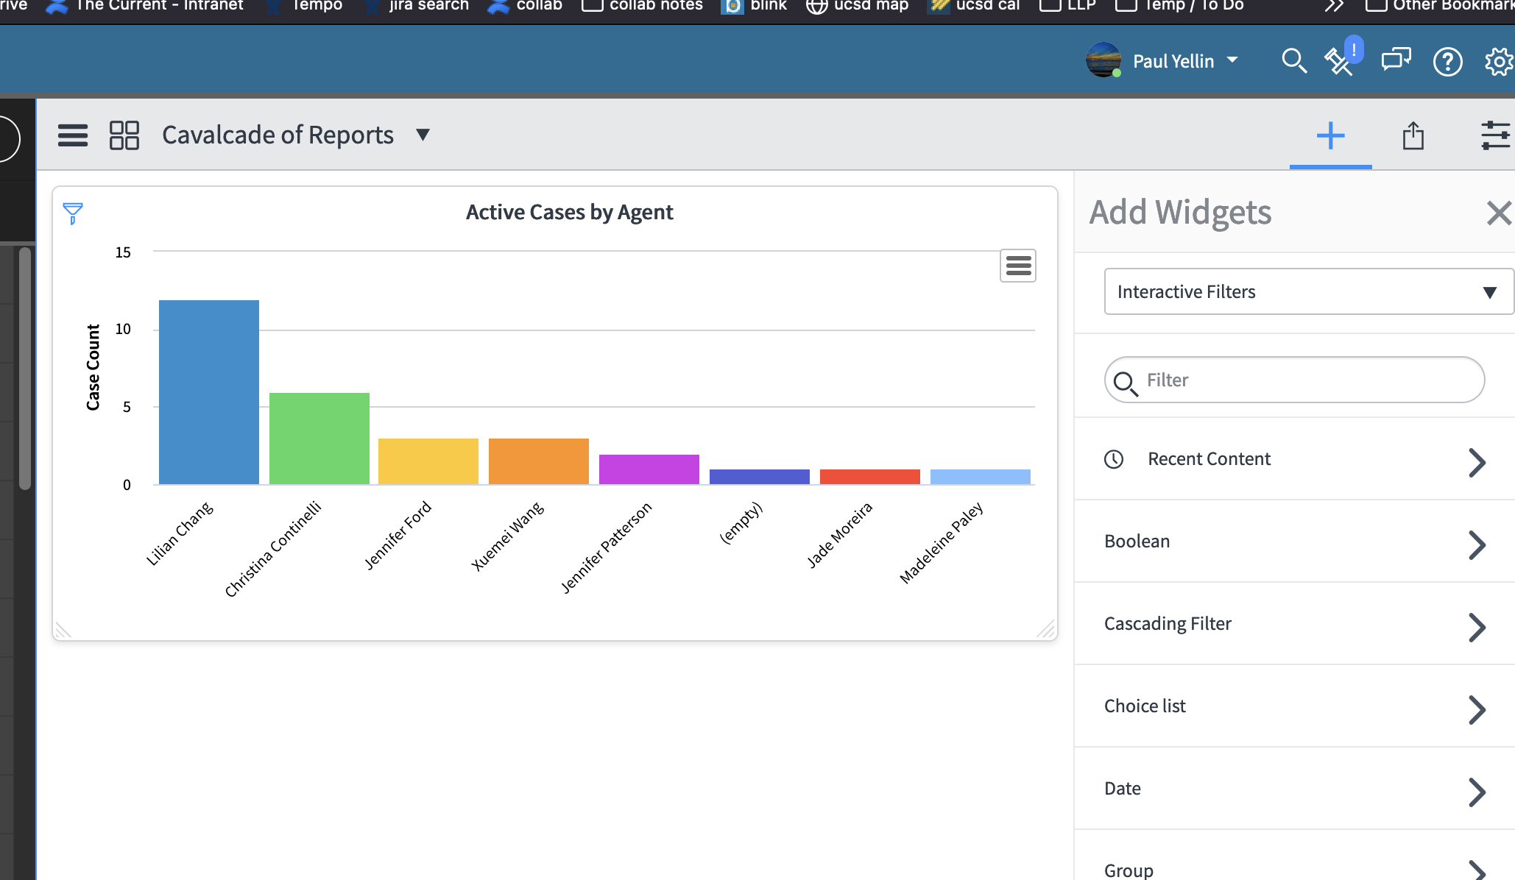Click the Jennifer Patterson purple bar
The width and height of the screenshot is (1515, 880).
coord(649,469)
